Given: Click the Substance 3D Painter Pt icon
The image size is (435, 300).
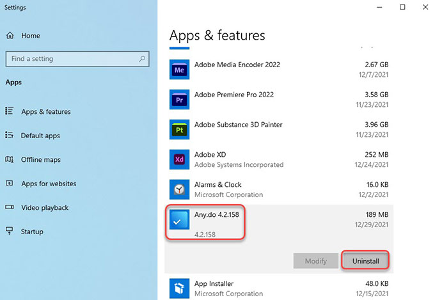Looking at the screenshot, I should click(180, 129).
